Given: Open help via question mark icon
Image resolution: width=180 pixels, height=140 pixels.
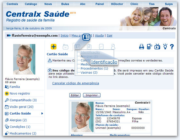Looking at the screenshot, I should tap(172, 47).
